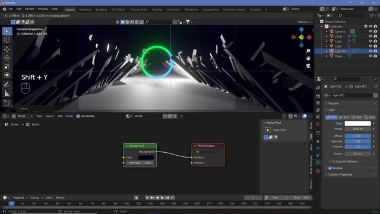Activate the Transform tool
Screen dimensions: 380x214
tap(7, 75)
